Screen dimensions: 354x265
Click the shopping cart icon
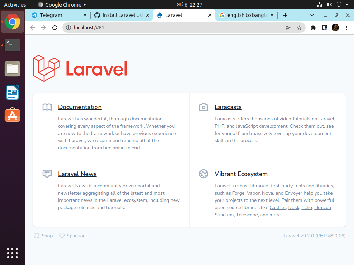point(36,236)
